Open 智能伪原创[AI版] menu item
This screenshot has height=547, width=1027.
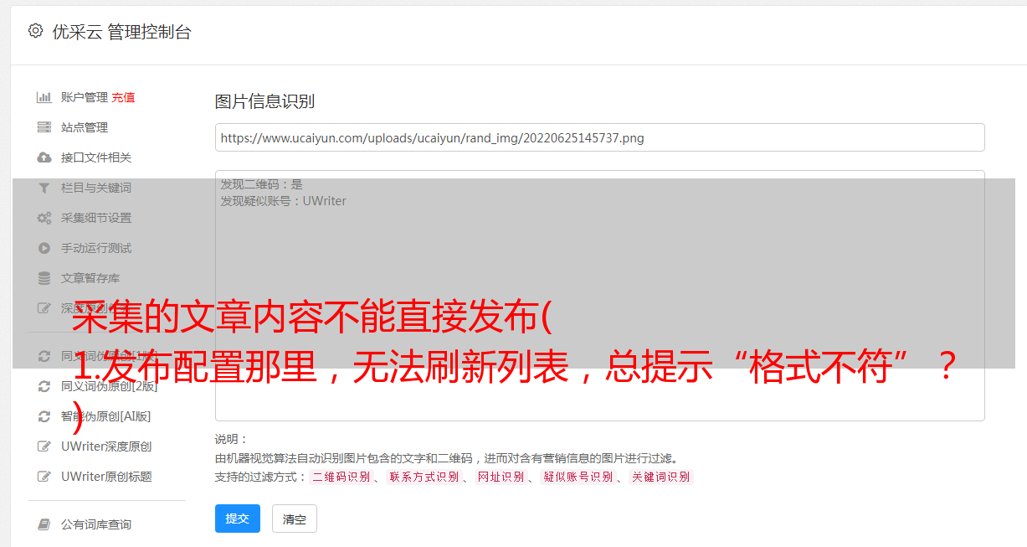(105, 416)
